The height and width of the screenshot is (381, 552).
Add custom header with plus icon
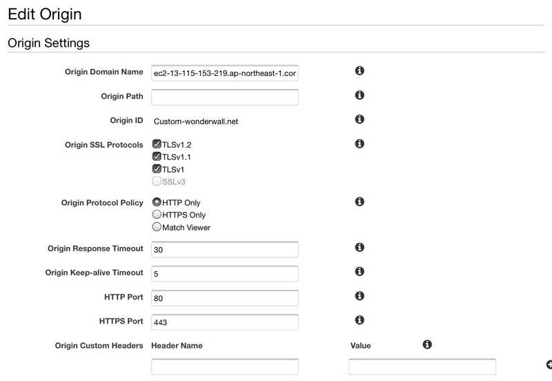pyautogui.click(x=549, y=364)
